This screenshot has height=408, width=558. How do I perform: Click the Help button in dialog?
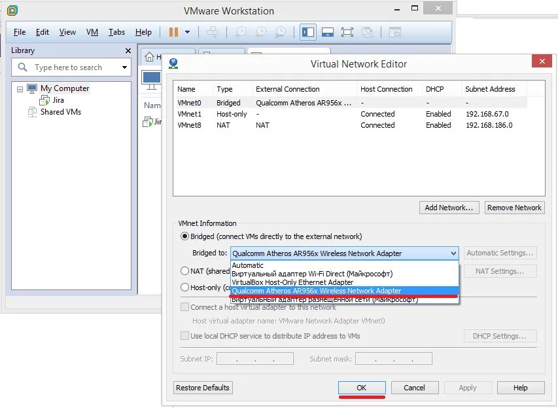(x=521, y=388)
